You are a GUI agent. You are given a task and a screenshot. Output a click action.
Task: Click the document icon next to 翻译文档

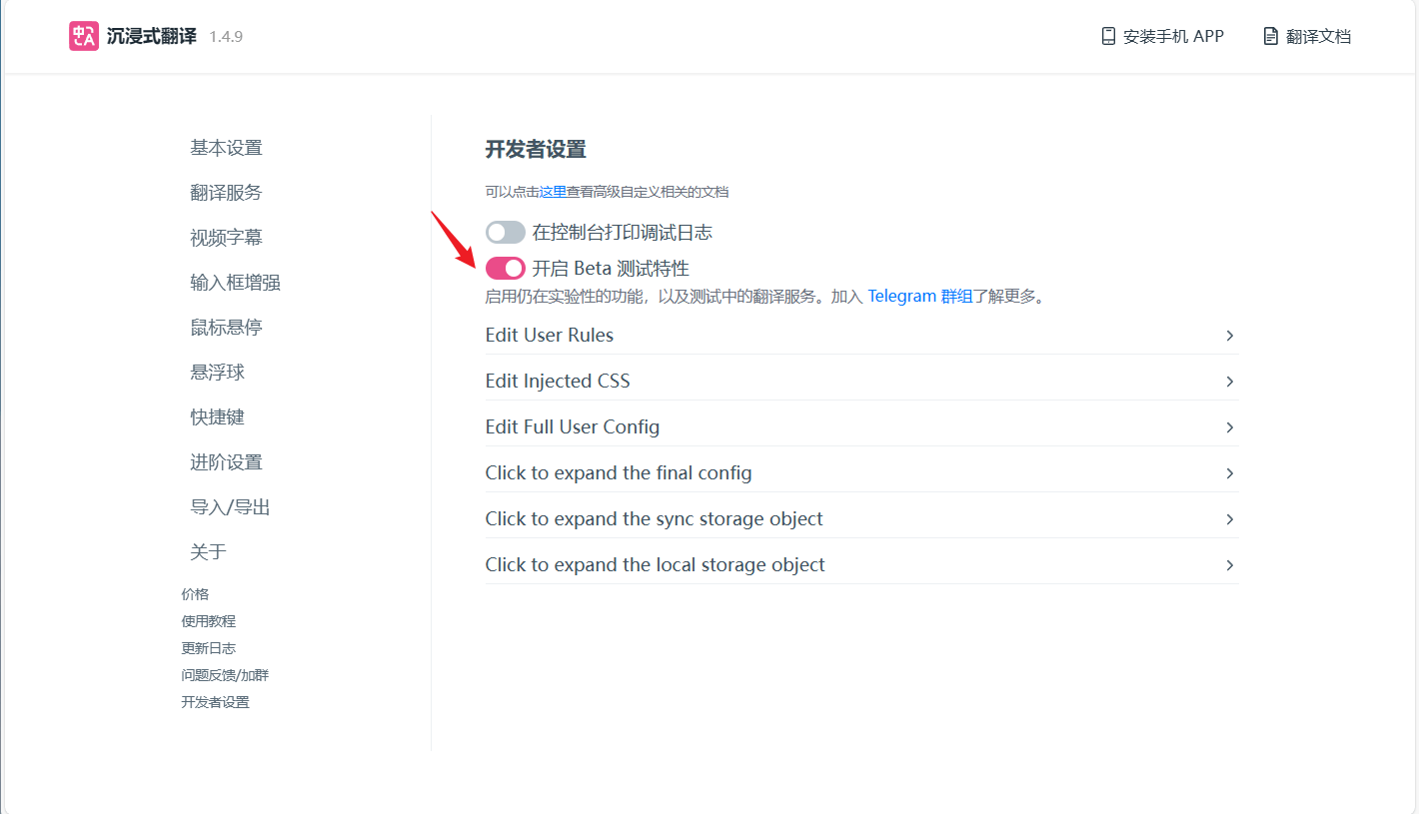1270,35
